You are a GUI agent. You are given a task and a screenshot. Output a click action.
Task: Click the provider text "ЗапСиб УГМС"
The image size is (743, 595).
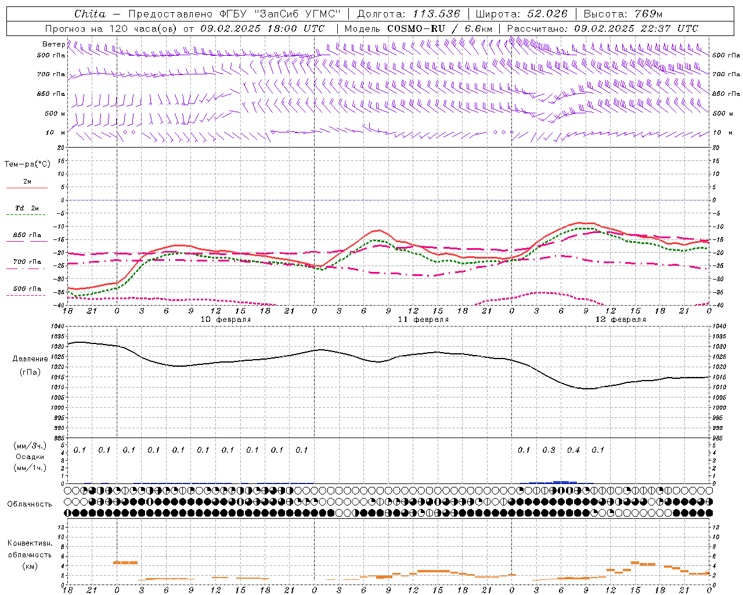tap(298, 14)
